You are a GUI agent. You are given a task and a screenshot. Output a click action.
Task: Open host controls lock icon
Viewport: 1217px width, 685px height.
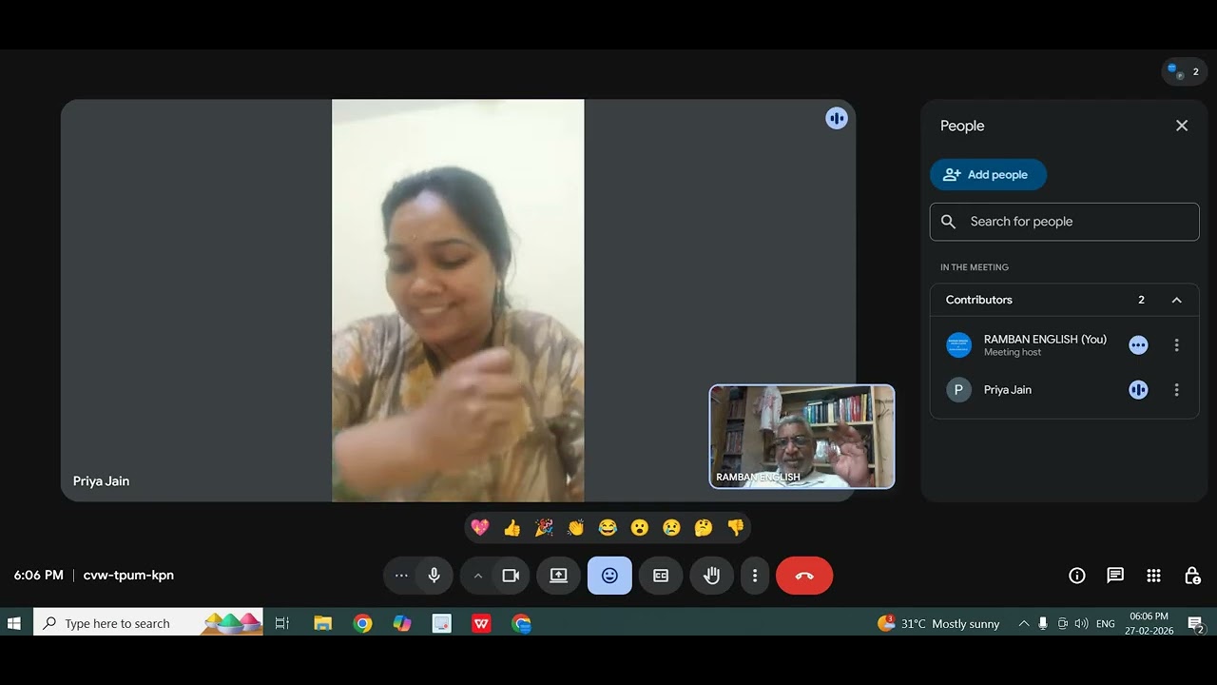coord(1192,576)
